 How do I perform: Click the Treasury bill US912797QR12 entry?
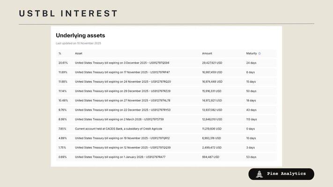(122, 138)
